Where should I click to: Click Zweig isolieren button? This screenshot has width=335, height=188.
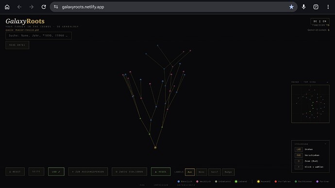point(129,171)
